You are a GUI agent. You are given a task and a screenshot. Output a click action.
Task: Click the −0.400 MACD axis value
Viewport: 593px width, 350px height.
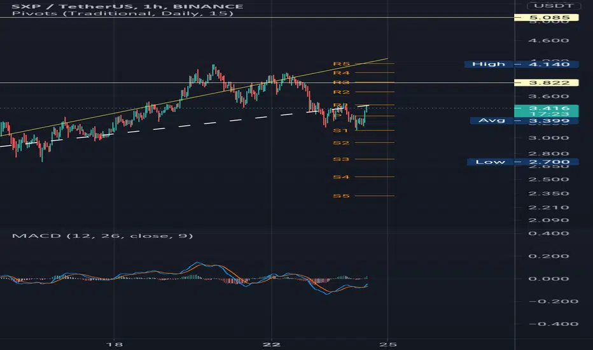pos(554,324)
